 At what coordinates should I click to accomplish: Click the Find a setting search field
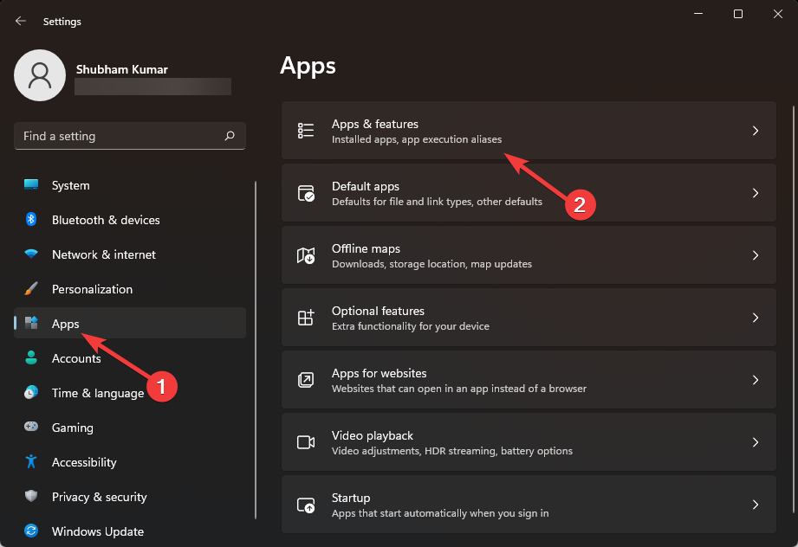click(129, 136)
